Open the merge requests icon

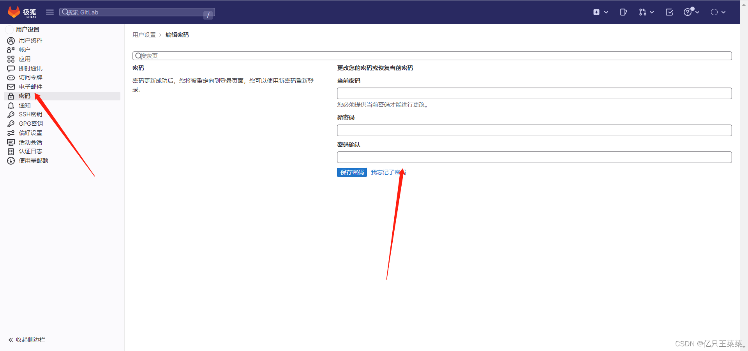pos(642,12)
